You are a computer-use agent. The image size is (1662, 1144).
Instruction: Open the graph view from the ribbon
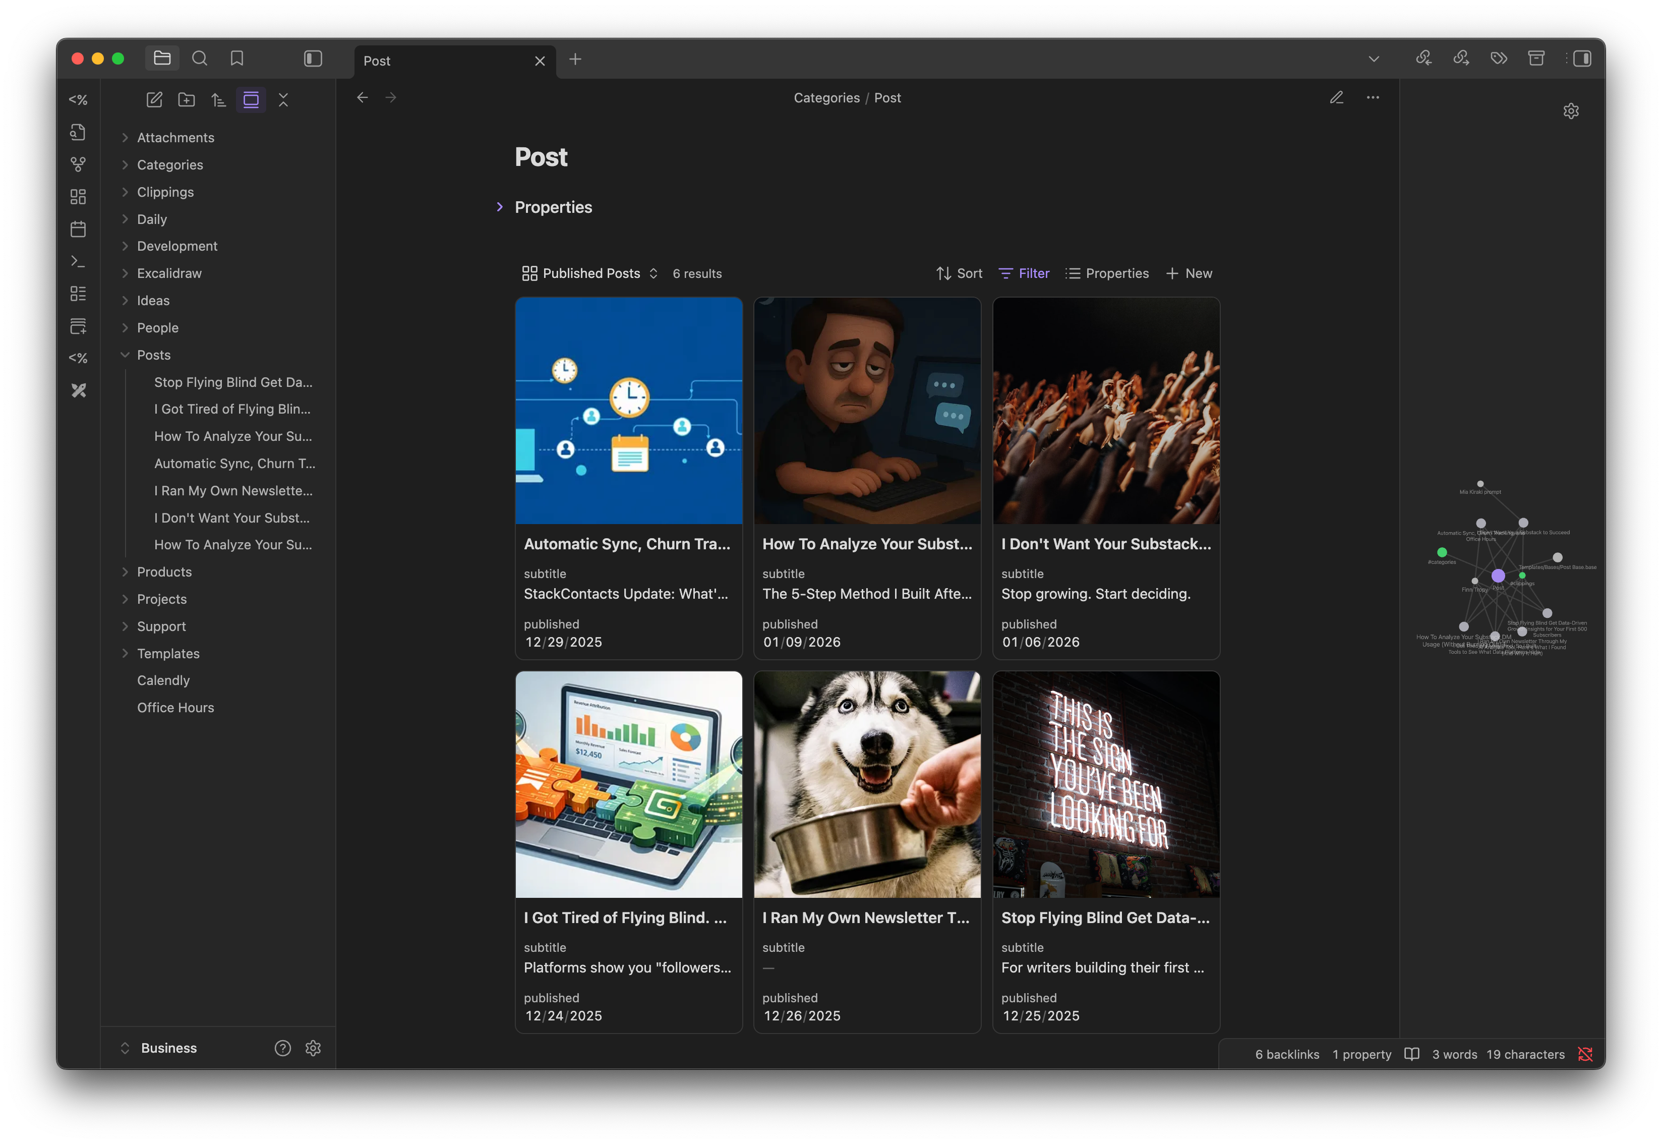pyautogui.click(x=78, y=164)
